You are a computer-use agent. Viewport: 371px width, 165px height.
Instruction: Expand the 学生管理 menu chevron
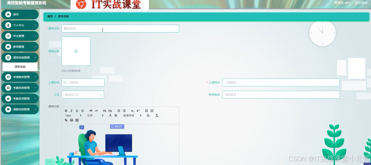tap(36, 36)
